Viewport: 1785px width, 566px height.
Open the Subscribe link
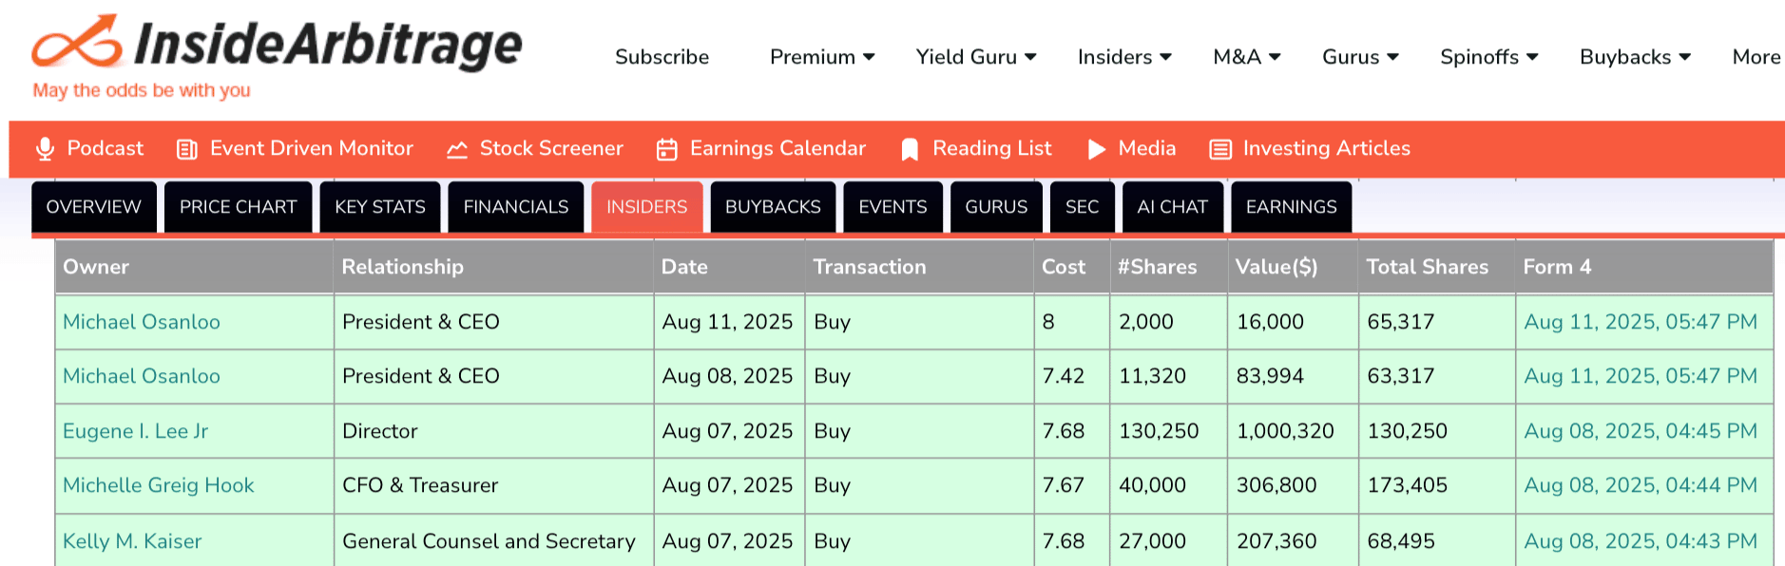(662, 57)
